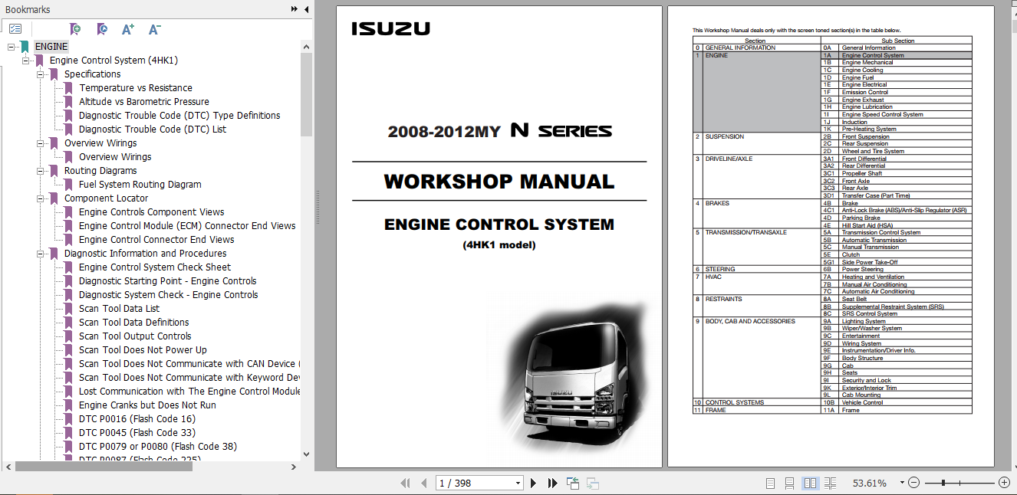Click bookmark icon next to DTC P0016
Image resolution: width=1017 pixels, height=495 pixels.
(x=68, y=419)
